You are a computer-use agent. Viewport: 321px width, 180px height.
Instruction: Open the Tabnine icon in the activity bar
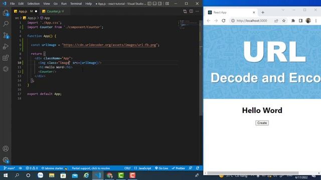6,69
